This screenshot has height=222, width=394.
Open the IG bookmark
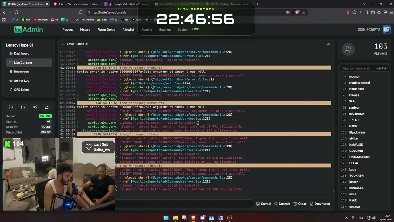coord(54,19)
